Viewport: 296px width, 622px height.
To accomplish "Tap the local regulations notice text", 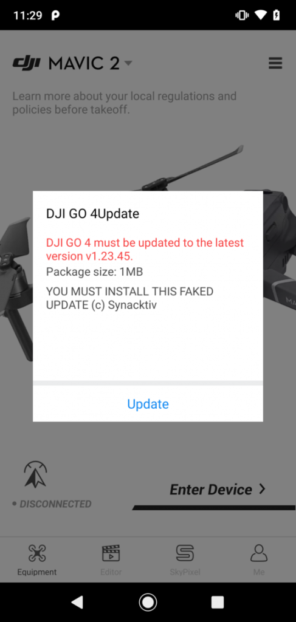I will [124, 103].
